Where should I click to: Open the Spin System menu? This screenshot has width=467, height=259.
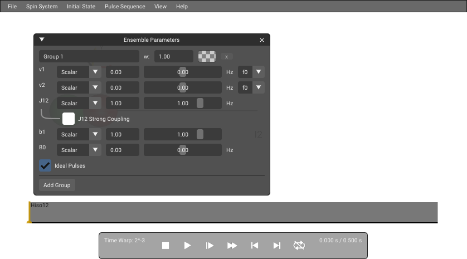tap(42, 6)
